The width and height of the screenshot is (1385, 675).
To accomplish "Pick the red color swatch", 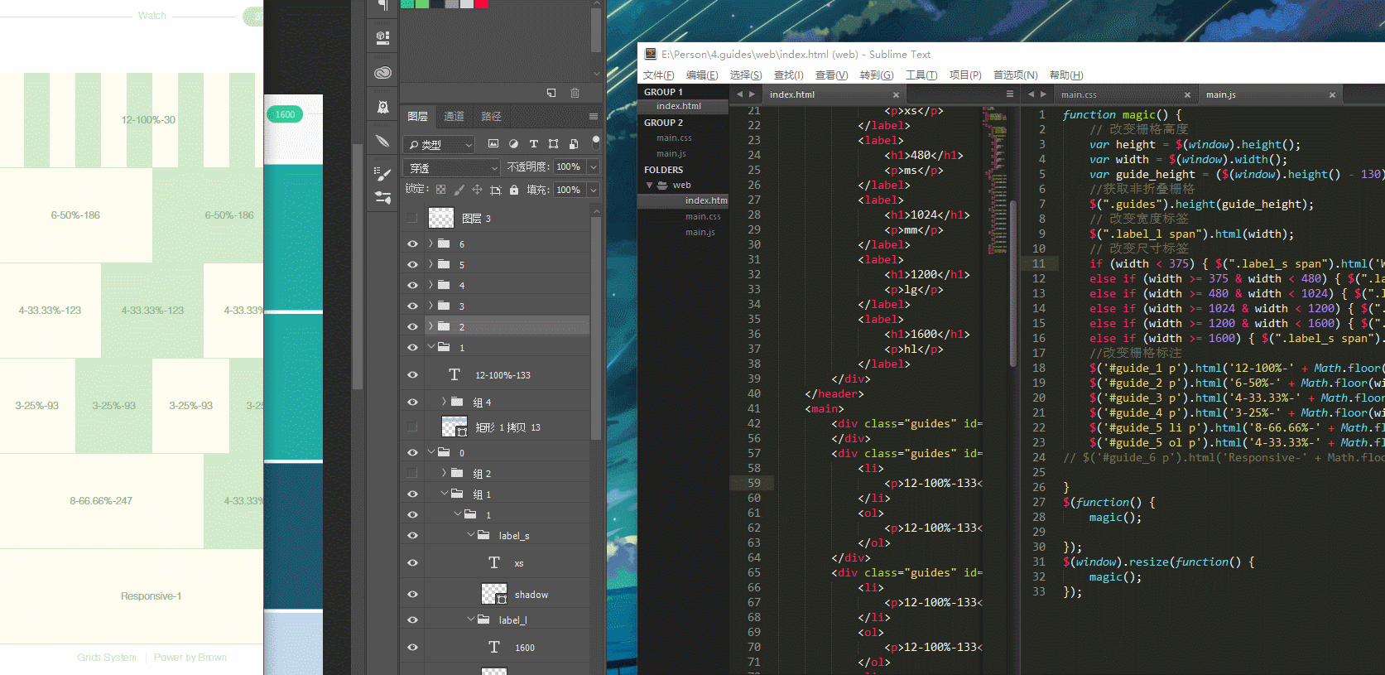I will coord(482,4).
